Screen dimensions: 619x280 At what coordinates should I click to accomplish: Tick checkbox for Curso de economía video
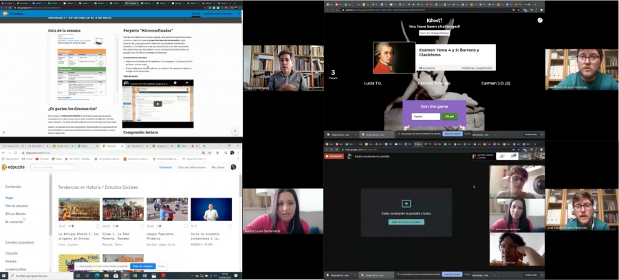point(230,226)
